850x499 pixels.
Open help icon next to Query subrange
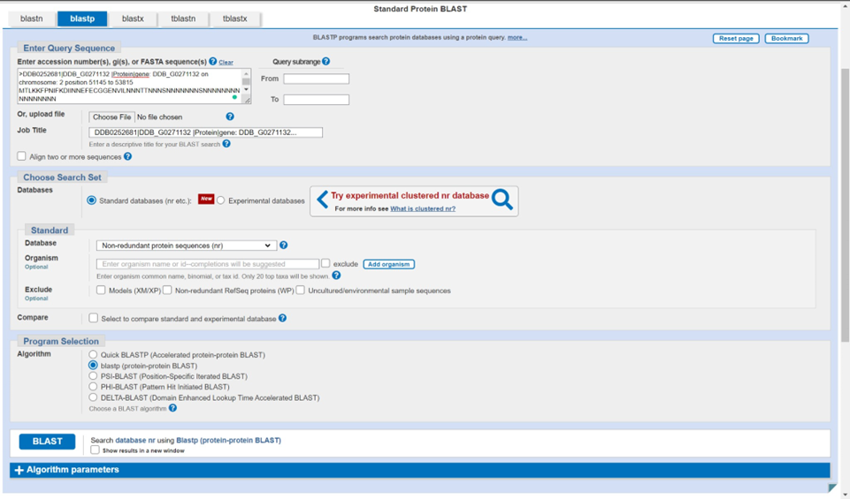tap(325, 61)
